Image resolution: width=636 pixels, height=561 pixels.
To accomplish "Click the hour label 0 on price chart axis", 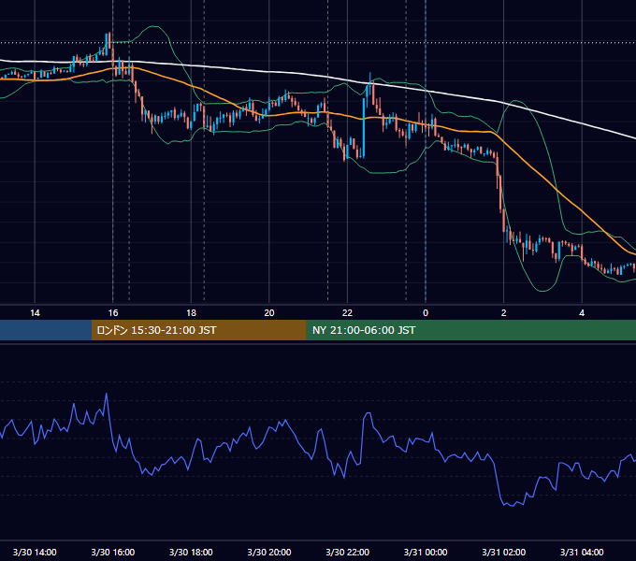I will click(x=426, y=313).
